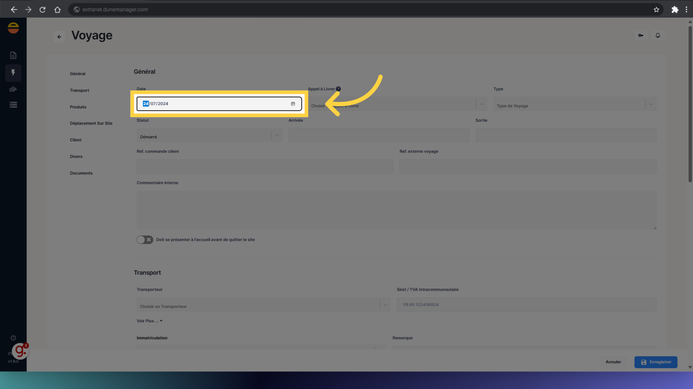Image resolution: width=693 pixels, height=389 pixels.
Task: Click the lightning bolt sidebar icon
Action: [13, 73]
